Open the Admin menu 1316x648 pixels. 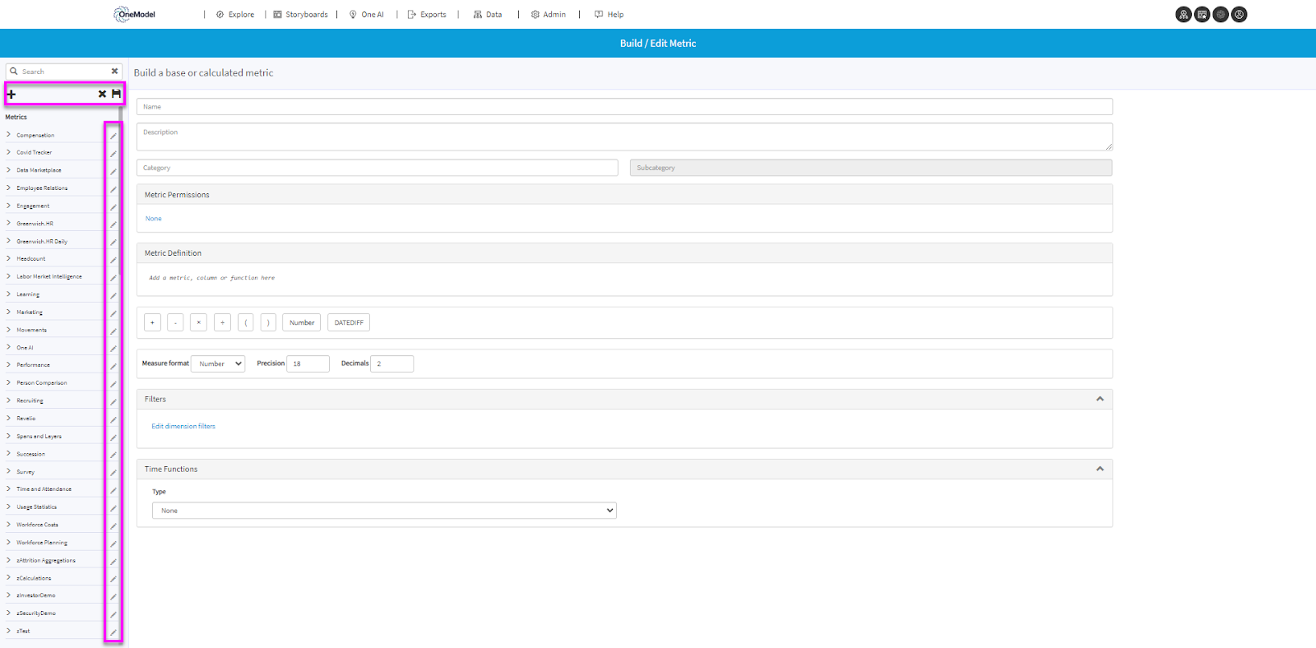pyautogui.click(x=549, y=15)
